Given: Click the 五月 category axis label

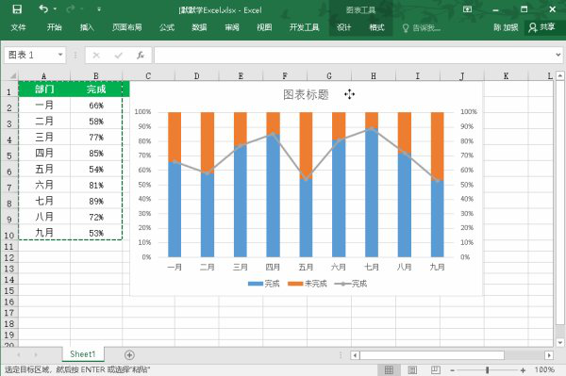Looking at the screenshot, I should pyautogui.click(x=306, y=267).
